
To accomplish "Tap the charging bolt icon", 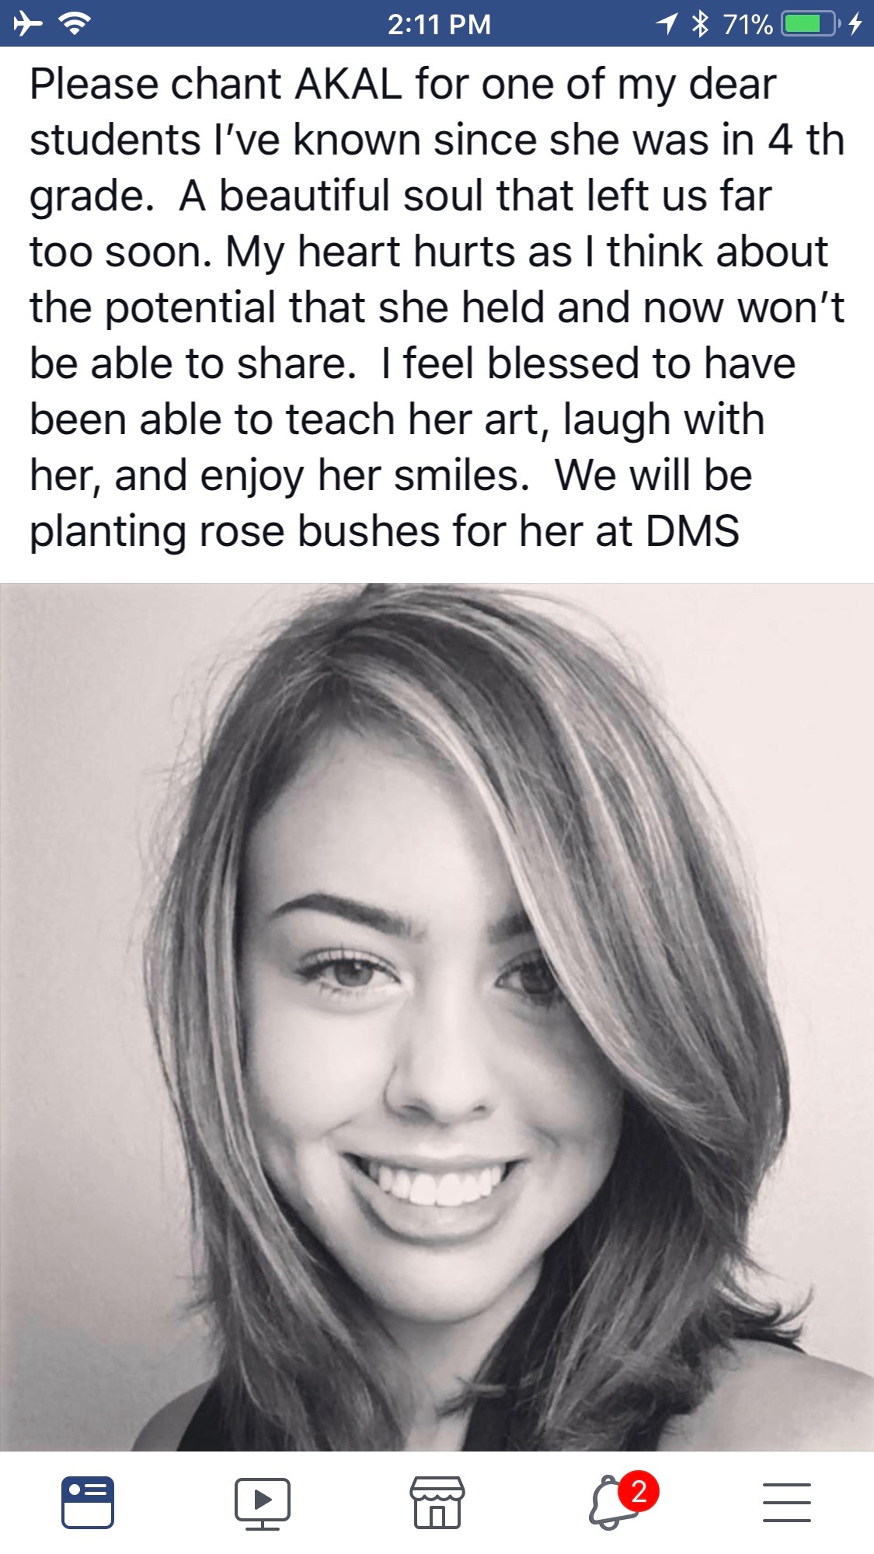I will click(855, 24).
